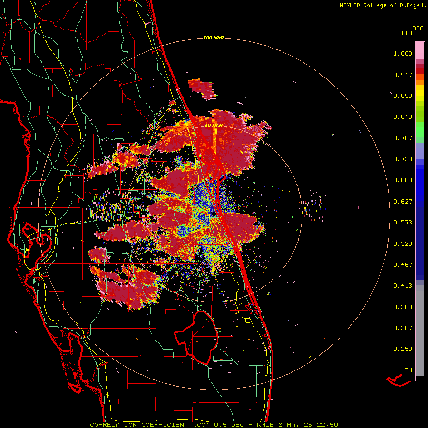Pick the lavender colorbar segment above 0.733
The width and height of the screenshot is (428, 428).
coord(420,151)
